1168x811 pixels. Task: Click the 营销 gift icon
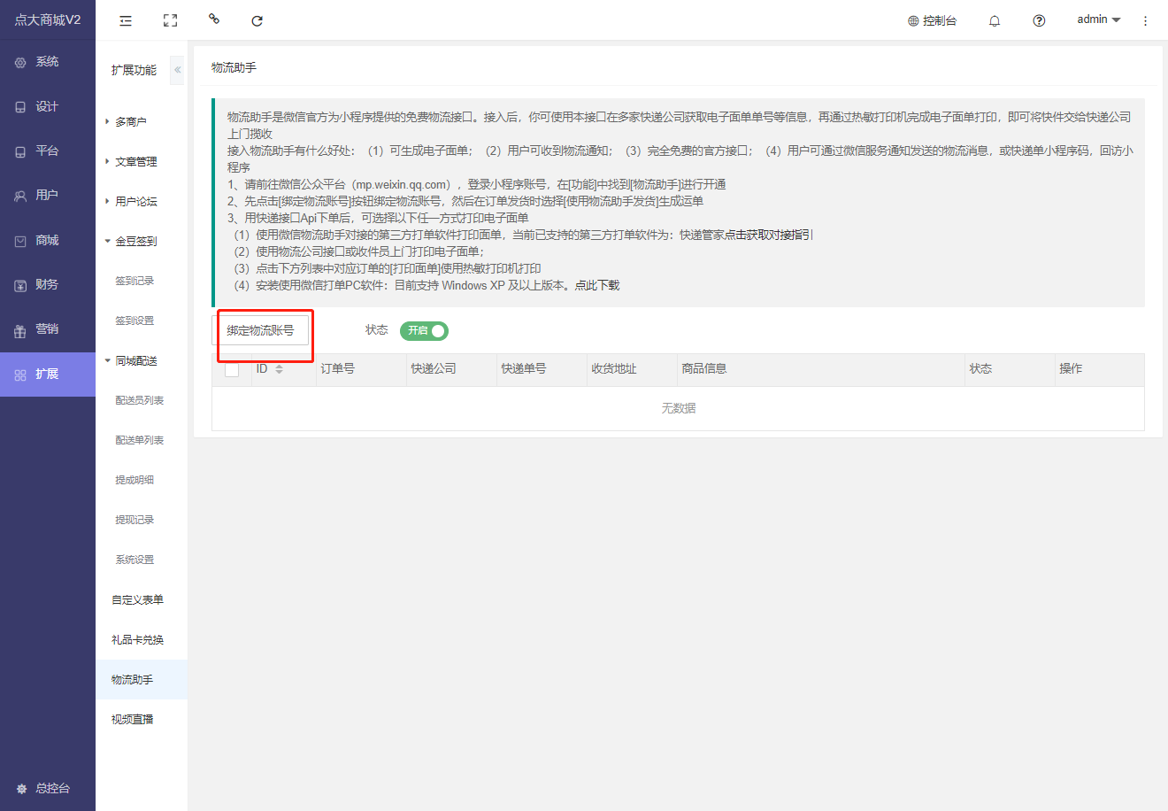20,330
